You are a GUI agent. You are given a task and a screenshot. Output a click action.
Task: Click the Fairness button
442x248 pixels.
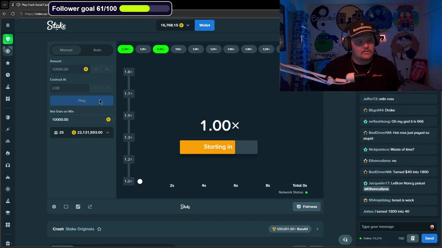[307, 207]
